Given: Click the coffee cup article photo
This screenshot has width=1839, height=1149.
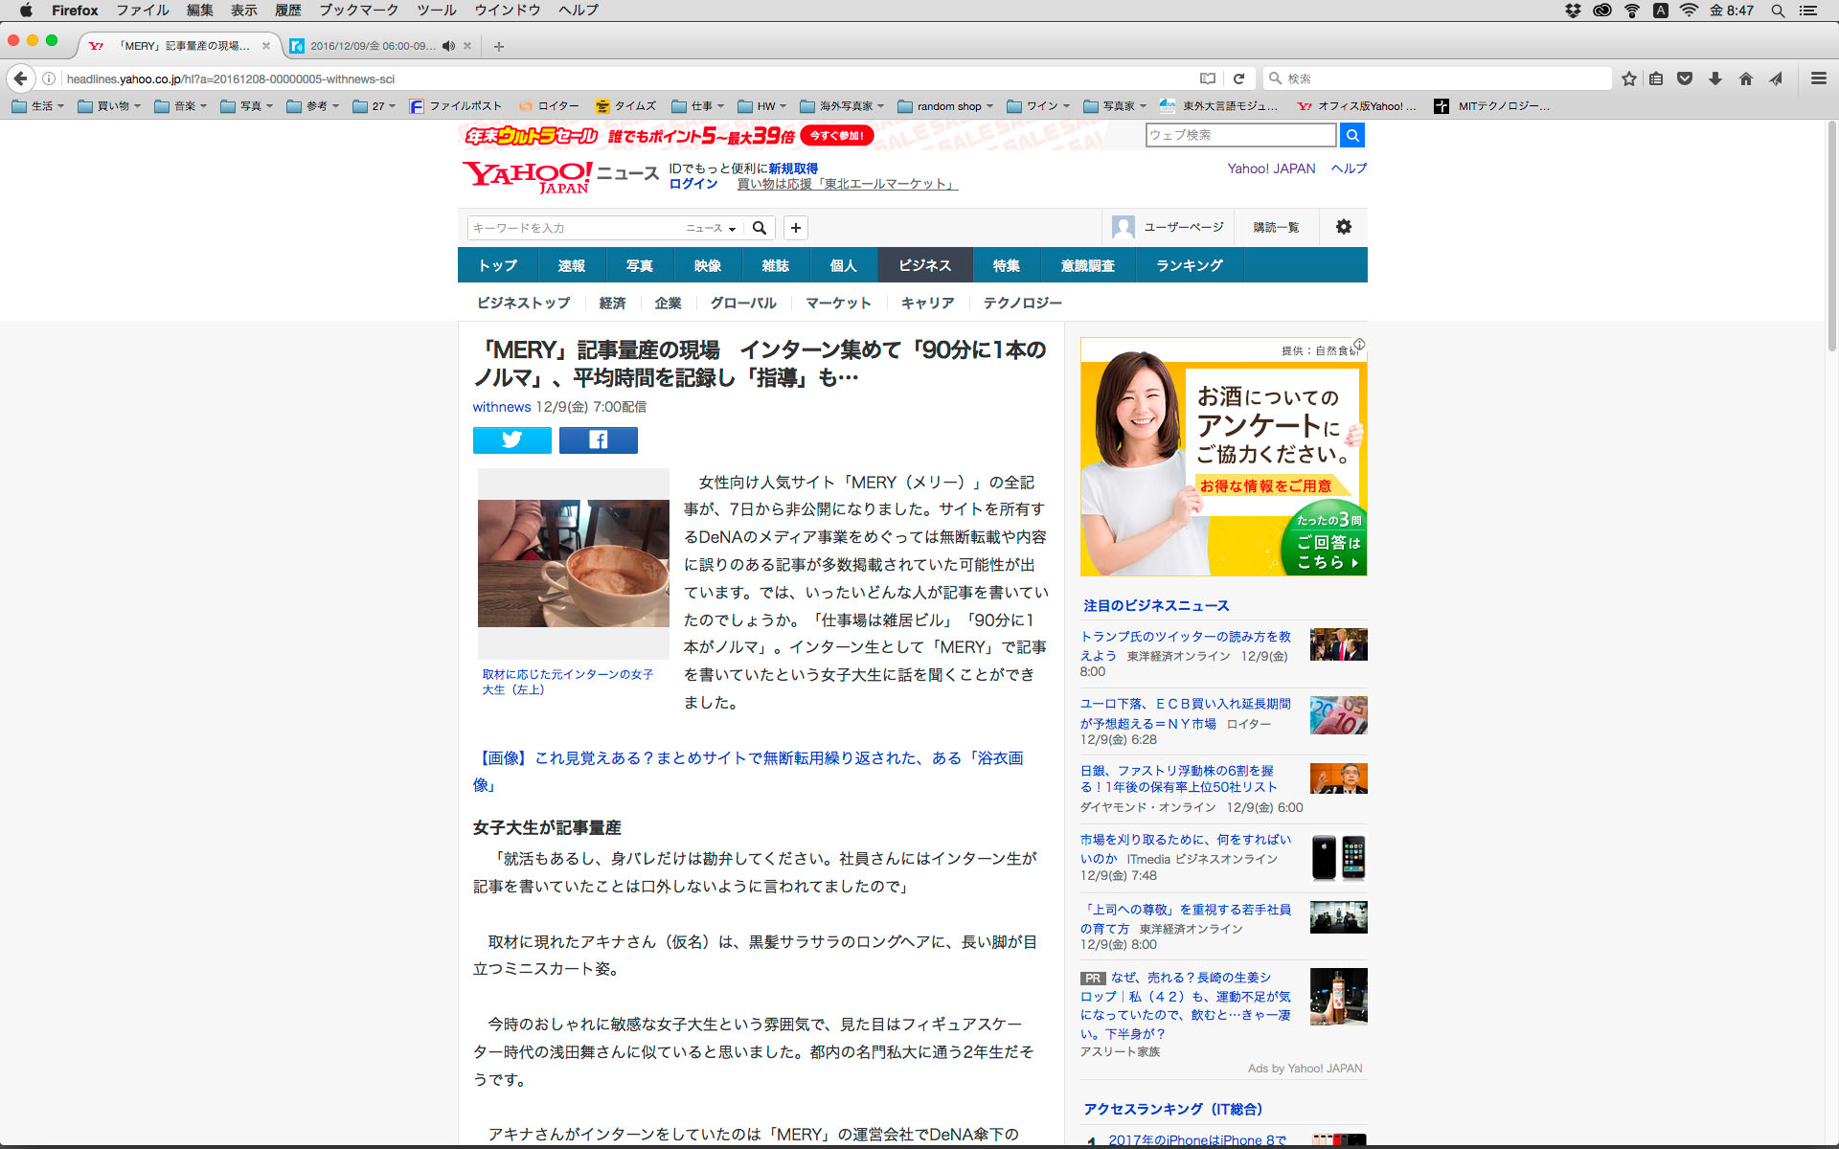Looking at the screenshot, I should pyautogui.click(x=573, y=563).
